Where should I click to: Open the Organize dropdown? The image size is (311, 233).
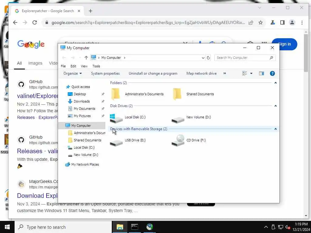(73, 73)
